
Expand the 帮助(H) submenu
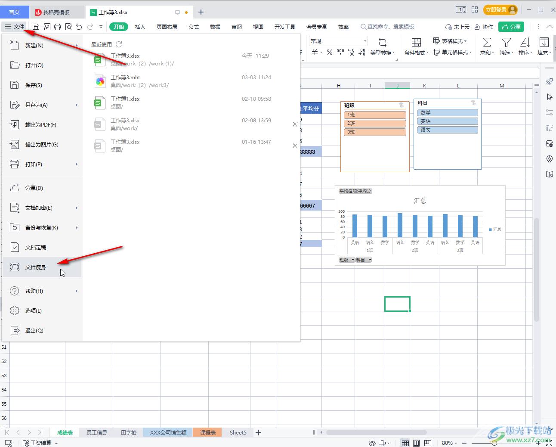click(x=77, y=291)
